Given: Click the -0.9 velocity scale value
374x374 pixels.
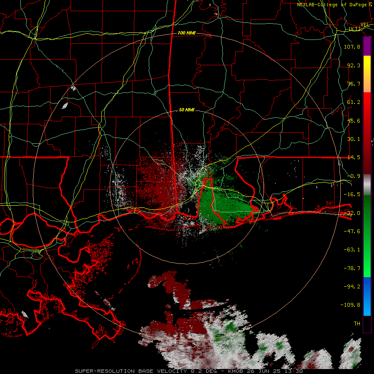Looking at the screenshot, I should click(354, 176).
